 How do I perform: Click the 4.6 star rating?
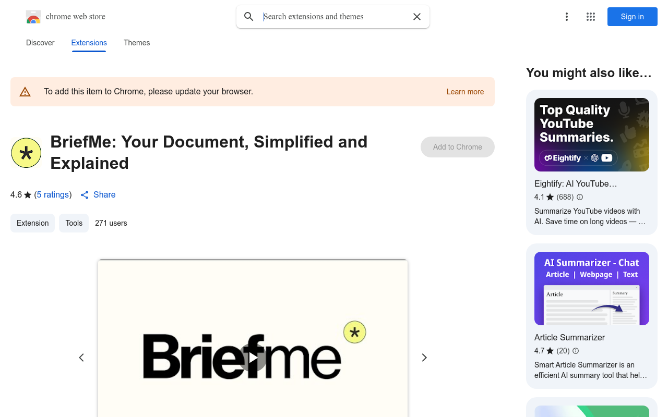(x=21, y=194)
